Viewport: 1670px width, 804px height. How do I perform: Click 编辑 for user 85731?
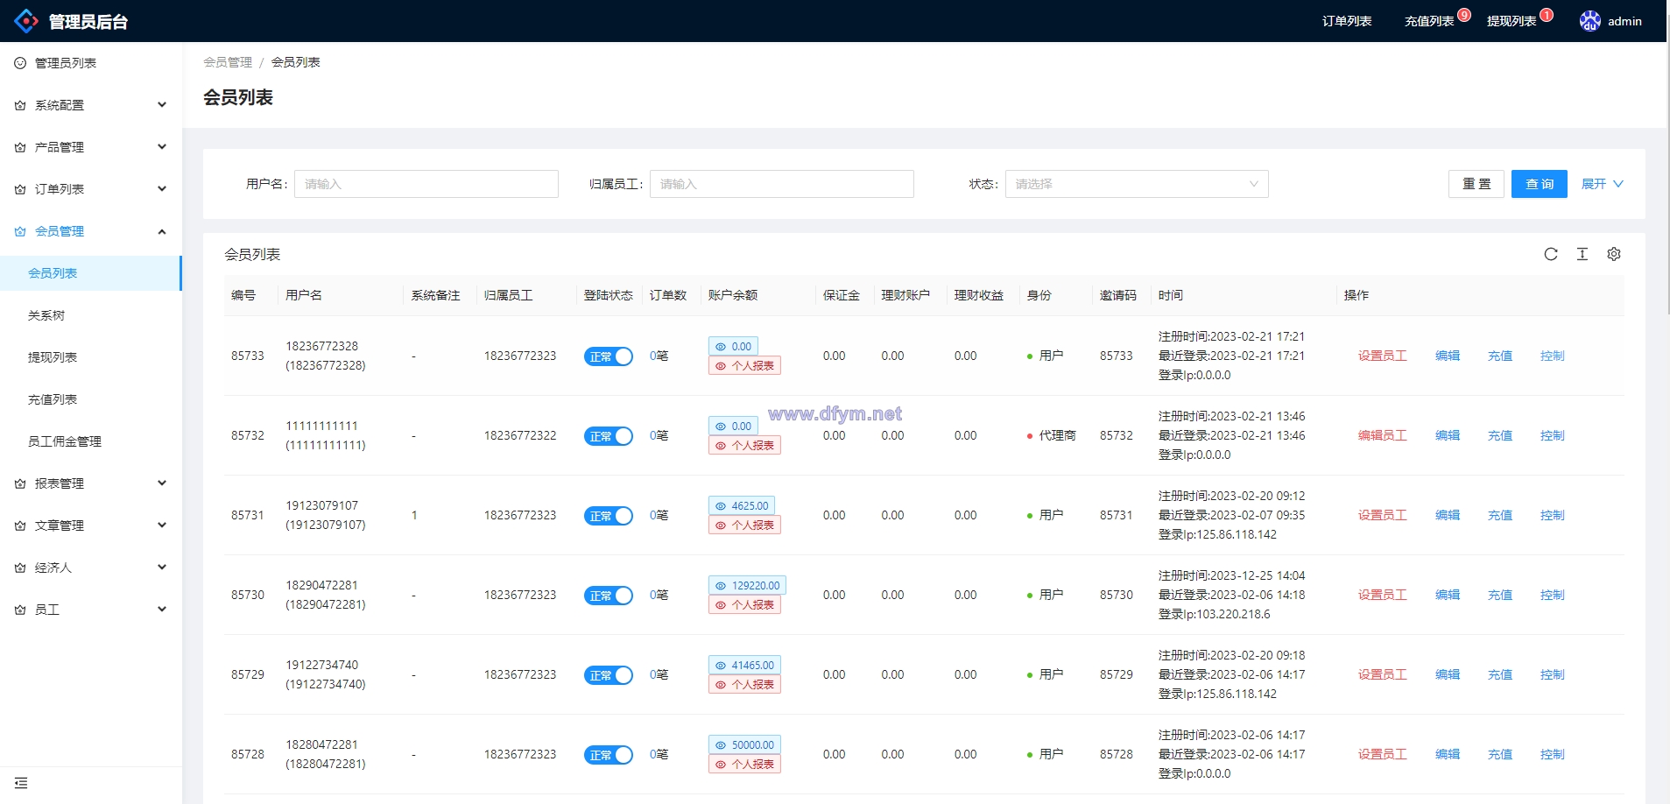coord(1448,515)
